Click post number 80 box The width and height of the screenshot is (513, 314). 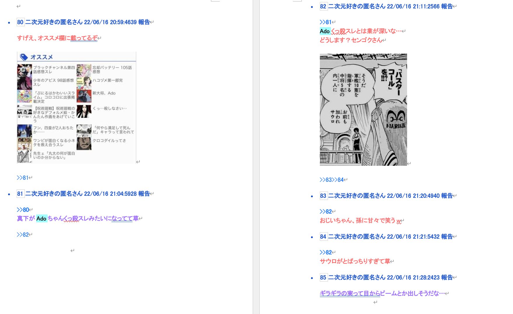point(20,22)
